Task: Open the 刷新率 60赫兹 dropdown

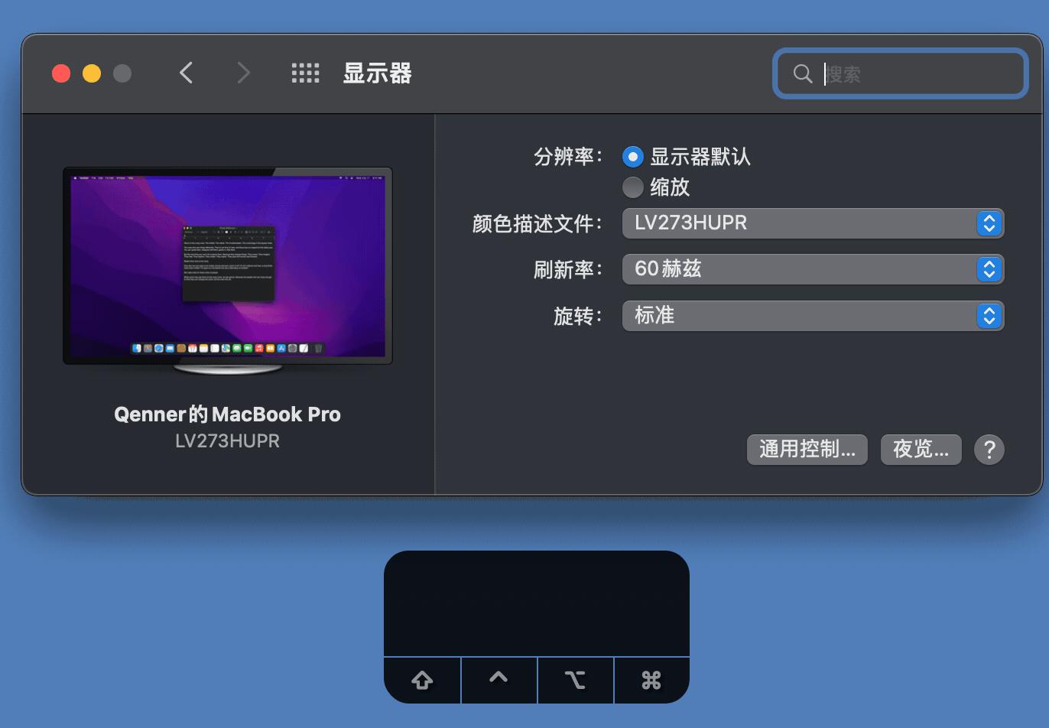Action: (813, 269)
